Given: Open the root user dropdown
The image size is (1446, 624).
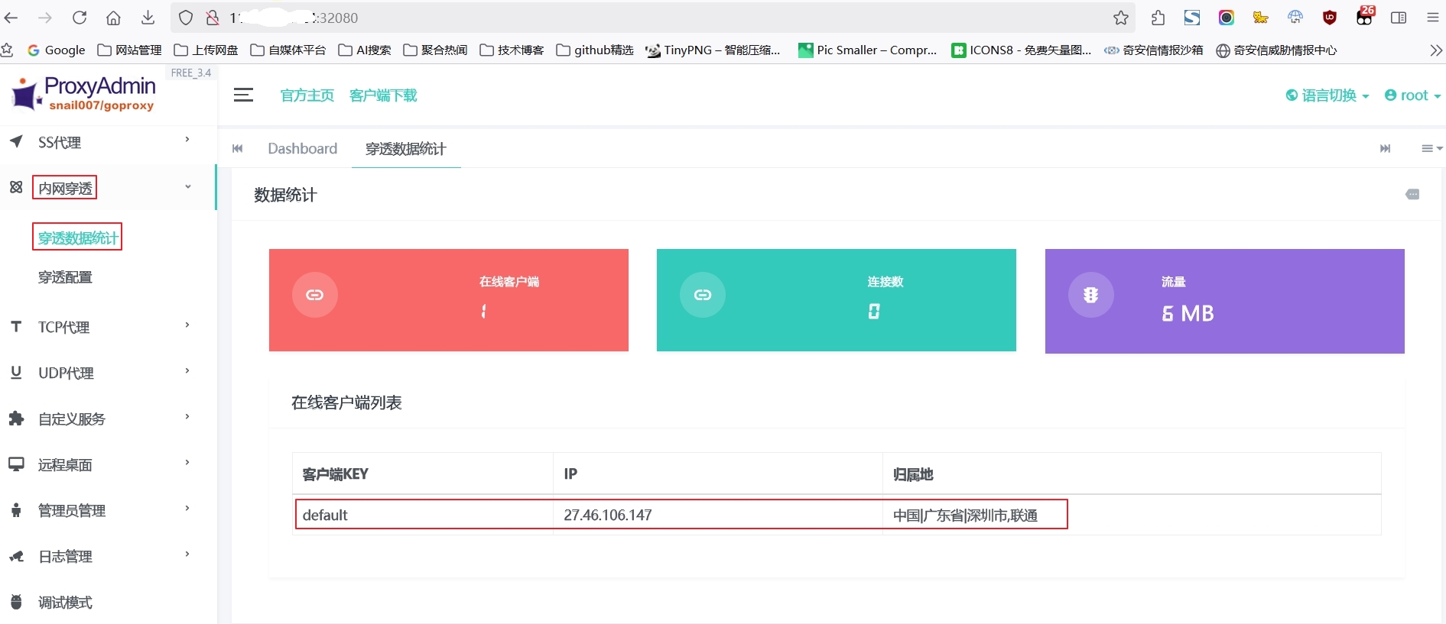Looking at the screenshot, I should point(1412,95).
